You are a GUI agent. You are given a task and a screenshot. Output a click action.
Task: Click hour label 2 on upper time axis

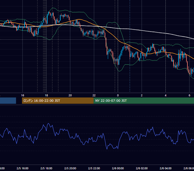142,95
